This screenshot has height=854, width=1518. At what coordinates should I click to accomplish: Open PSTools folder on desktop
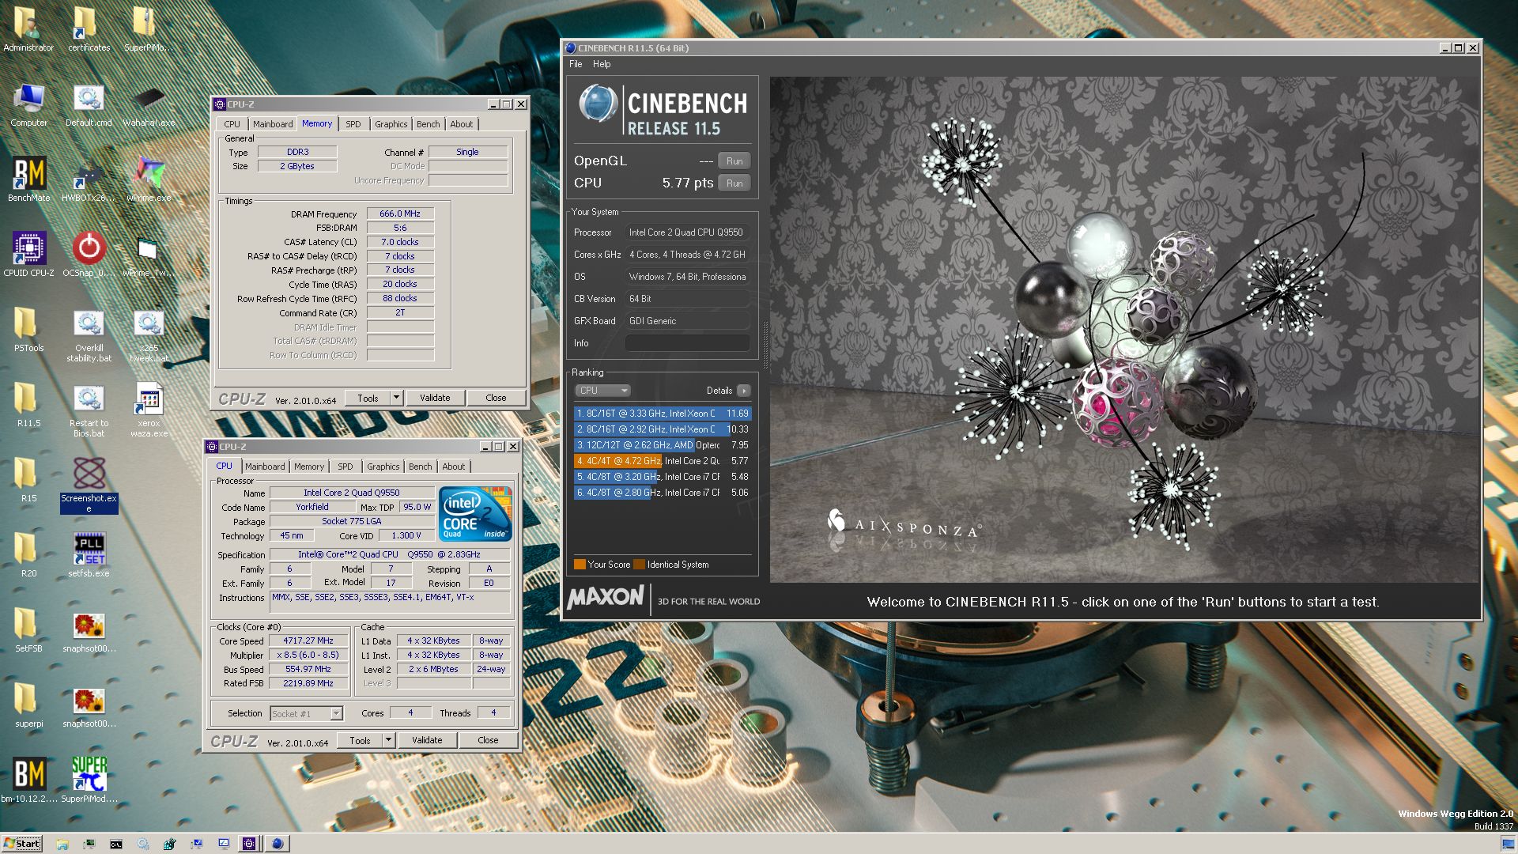(28, 330)
